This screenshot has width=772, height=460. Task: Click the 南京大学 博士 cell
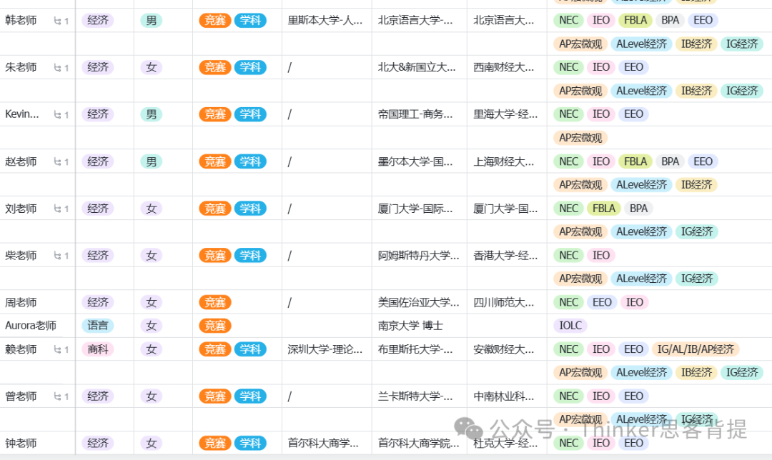point(410,326)
